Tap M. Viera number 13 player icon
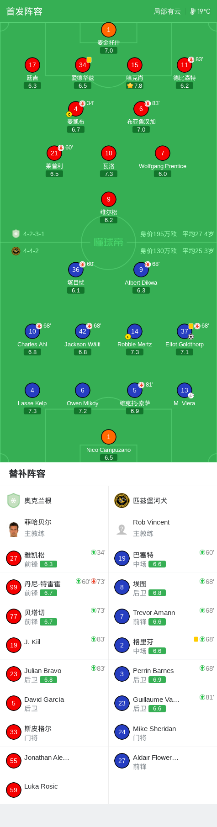The width and height of the screenshot is (217, 827). click(x=185, y=391)
